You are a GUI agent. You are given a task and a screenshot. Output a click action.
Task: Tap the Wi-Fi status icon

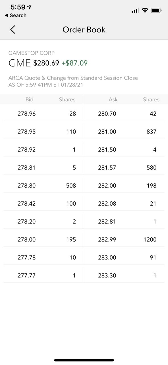tap(145, 11)
